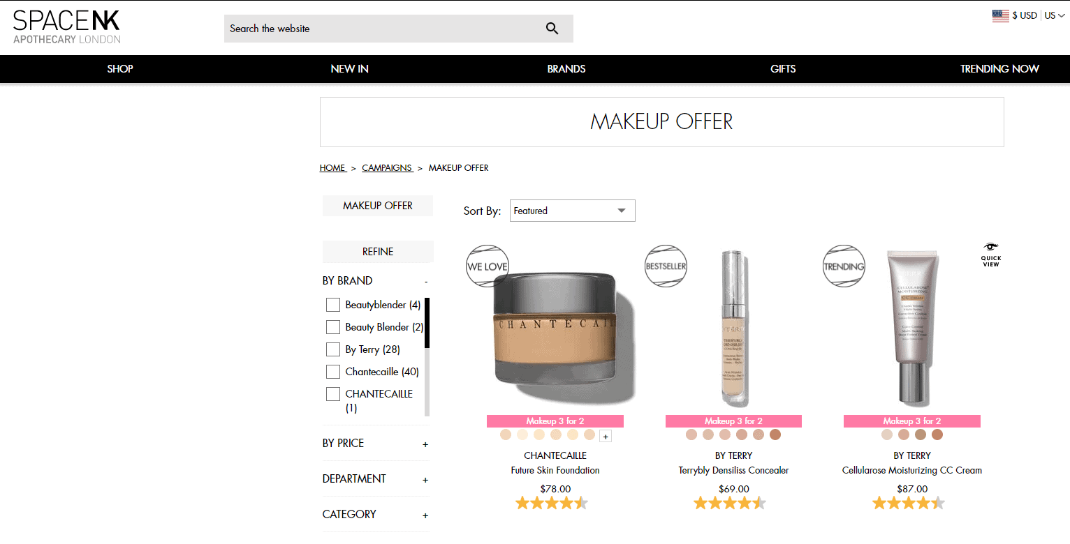Check the CHANTECAILLE (1) brand filter

(333, 394)
